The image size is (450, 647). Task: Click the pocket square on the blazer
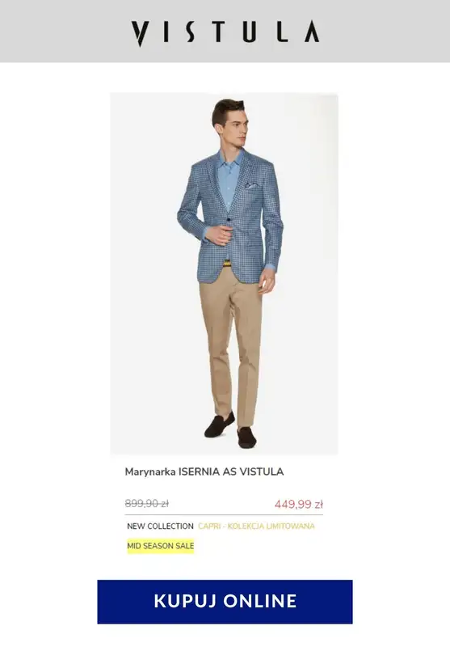click(251, 185)
